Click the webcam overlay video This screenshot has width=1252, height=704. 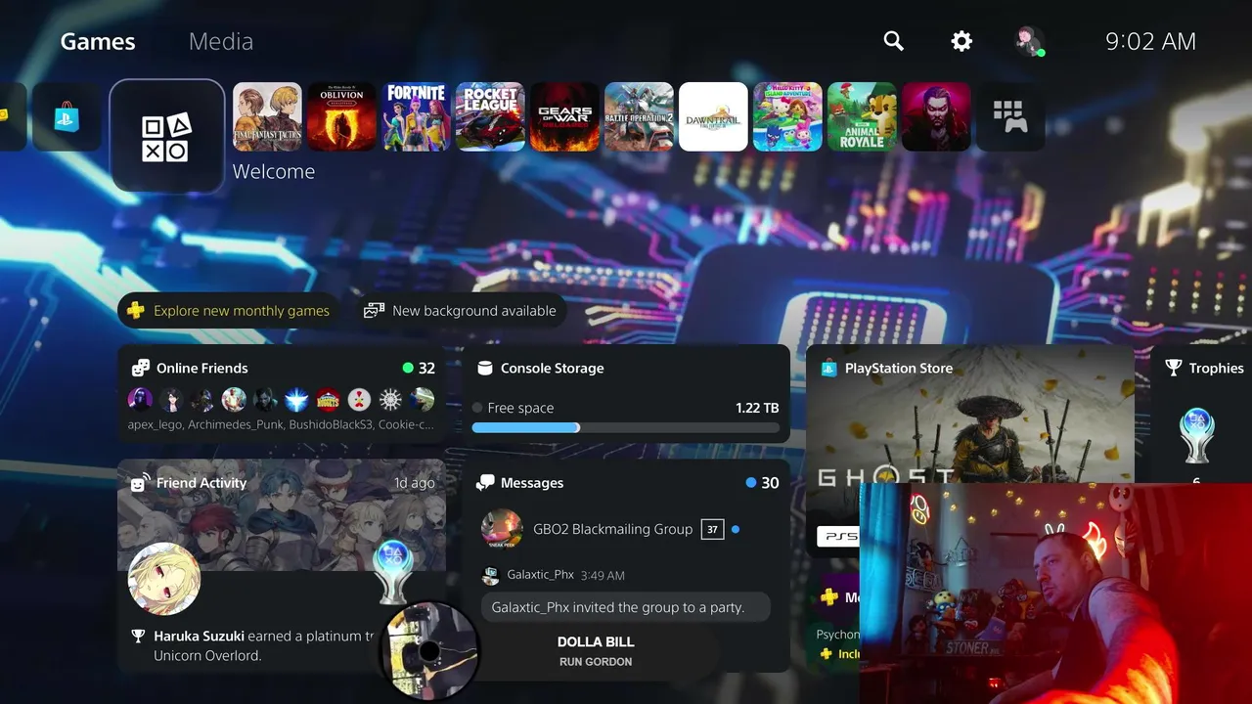(x=1055, y=594)
